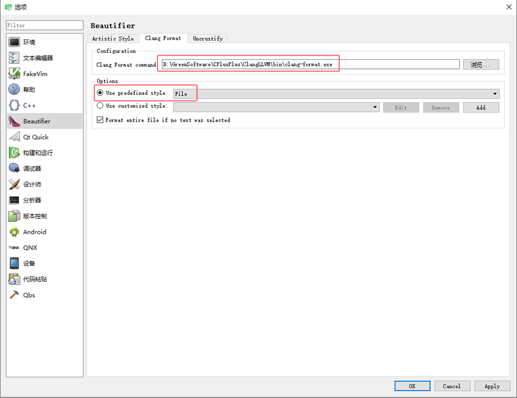Select the 文本编辑器 label in sidebar

38,58
